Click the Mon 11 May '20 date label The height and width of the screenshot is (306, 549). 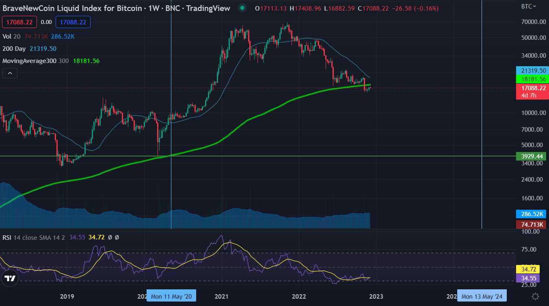pyautogui.click(x=171, y=296)
